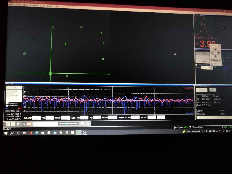Open the pulse duration dropdown in hand controller
Screen dimensions: 232x174
pos(215,60)
